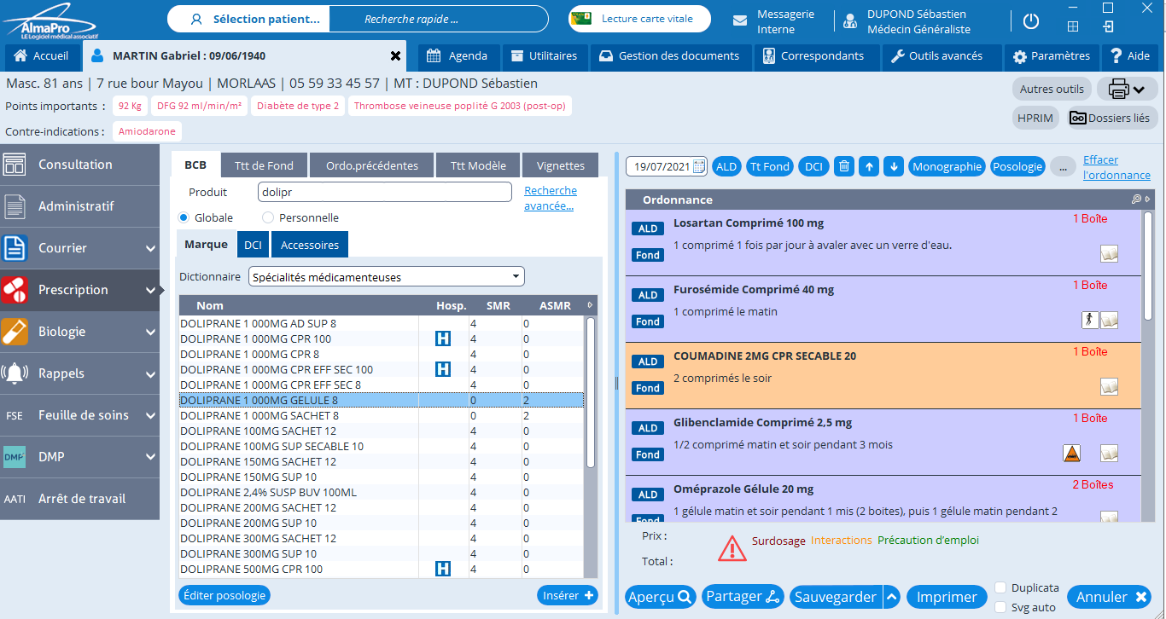
Task: Click in the Produit search field
Action: (384, 193)
